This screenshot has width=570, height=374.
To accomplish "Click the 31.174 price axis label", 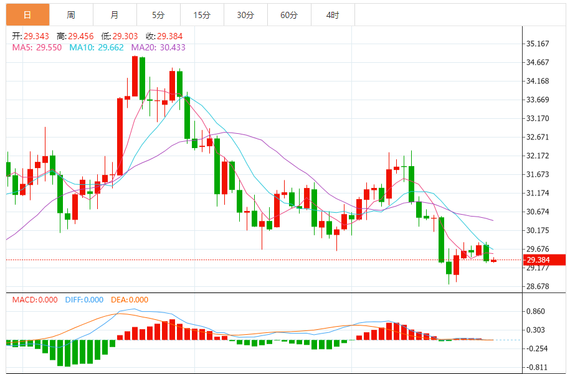I will (538, 193).
